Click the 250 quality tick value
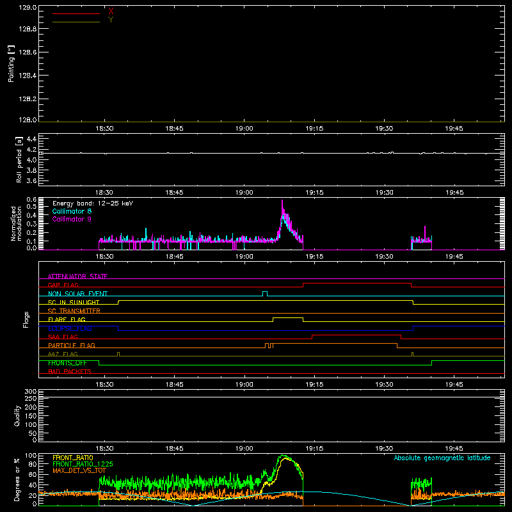The width and height of the screenshot is (512, 512). [31, 399]
